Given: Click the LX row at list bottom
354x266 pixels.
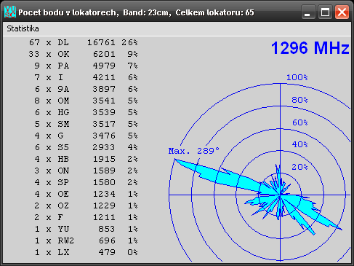Looking at the screenshot, I should pyautogui.click(x=83, y=252).
